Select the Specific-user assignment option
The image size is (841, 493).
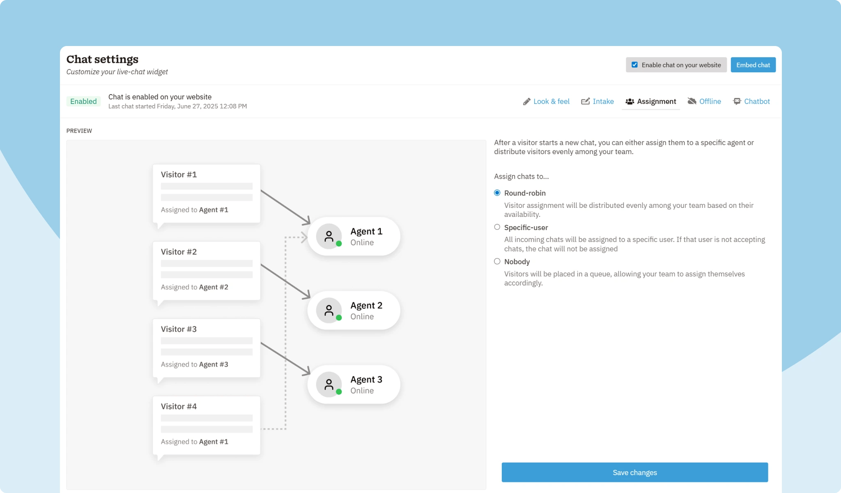click(497, 227)
